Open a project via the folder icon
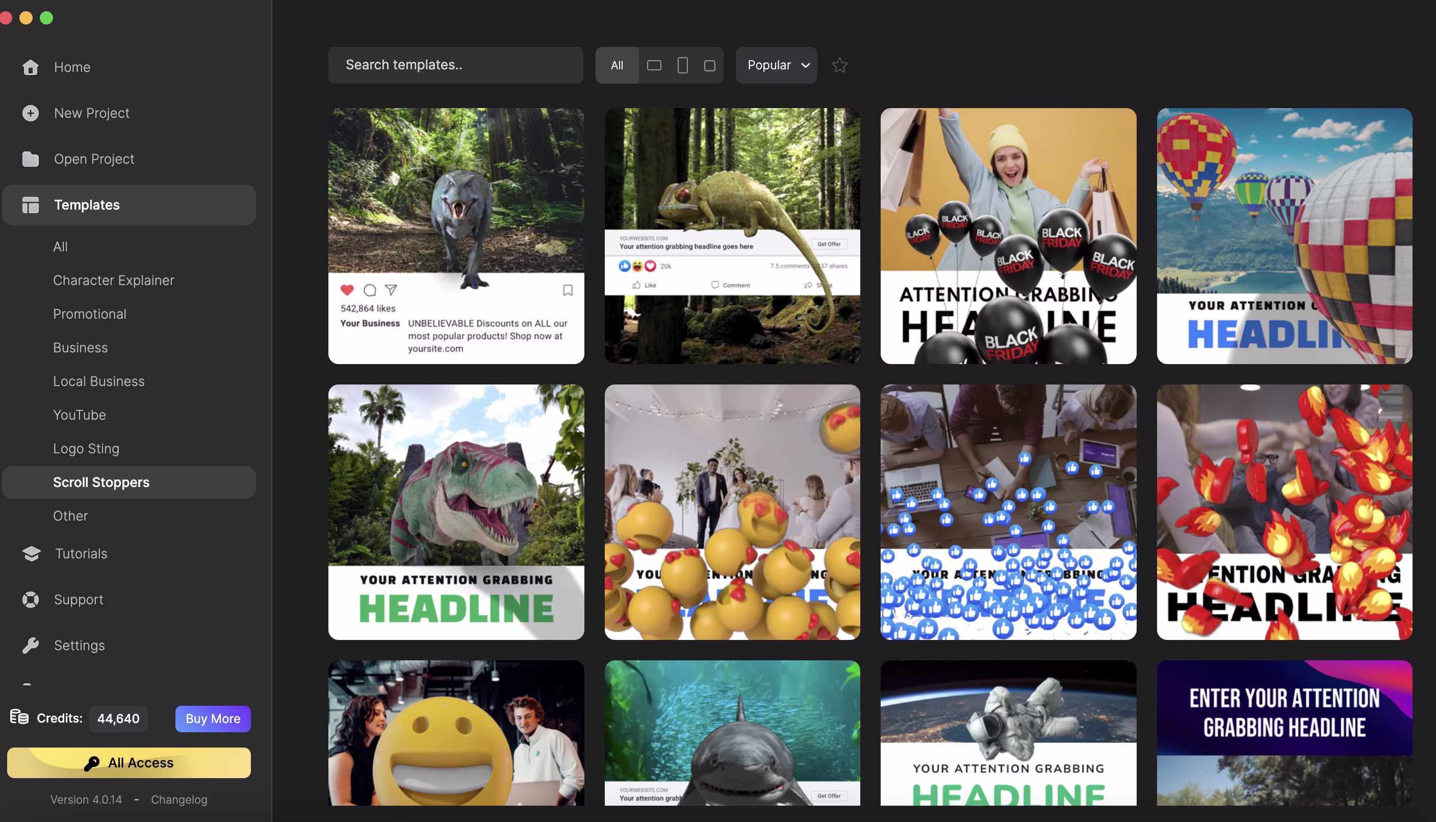 (30, 159)
